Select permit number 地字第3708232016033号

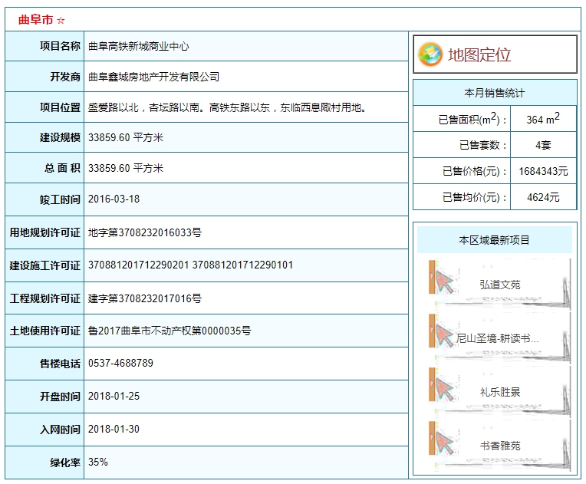tap(145, 232)
